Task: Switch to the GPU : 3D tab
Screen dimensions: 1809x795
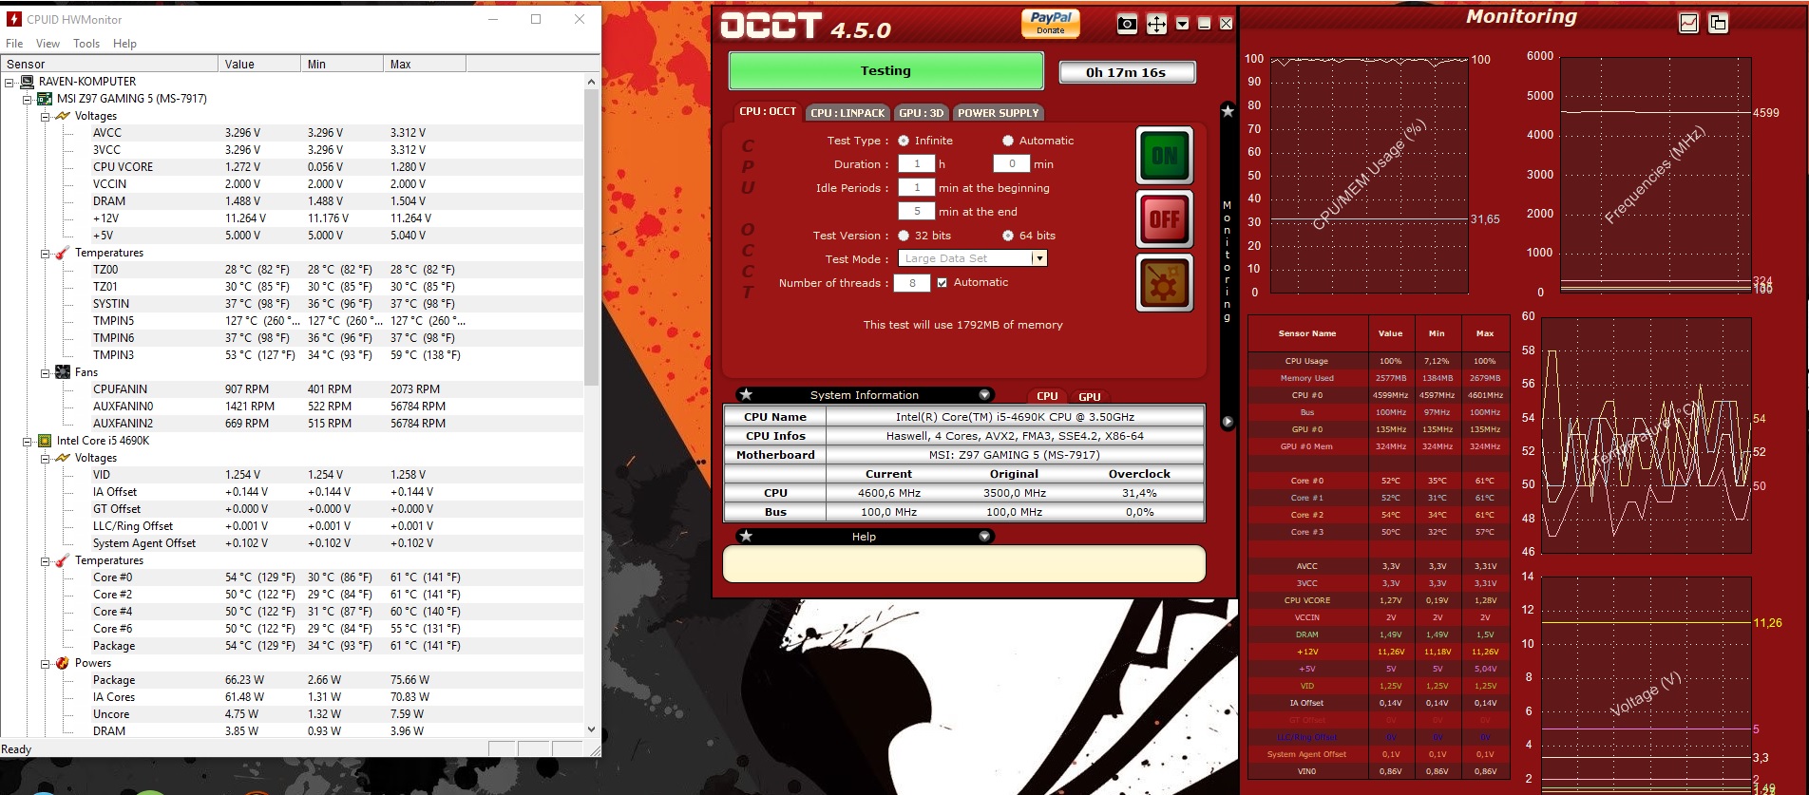Action: (x=922, y=113)
